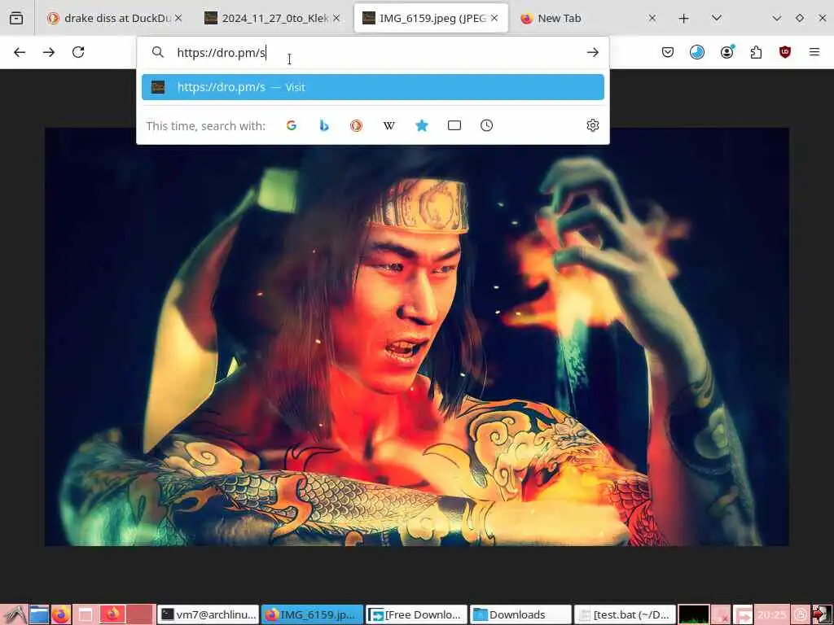Click the displayed IMG_6159 image
The image size is (834, 625).
tap(416, 337)
